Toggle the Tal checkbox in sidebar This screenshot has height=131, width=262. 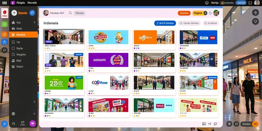pyautogui.click(x=13, y=42)
